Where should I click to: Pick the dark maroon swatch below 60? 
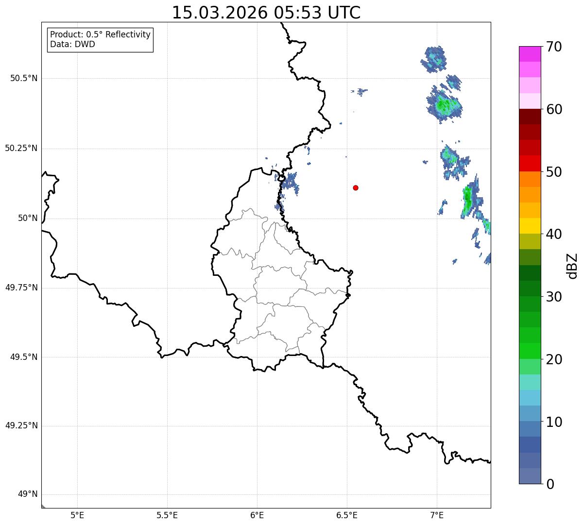[530, 117]
